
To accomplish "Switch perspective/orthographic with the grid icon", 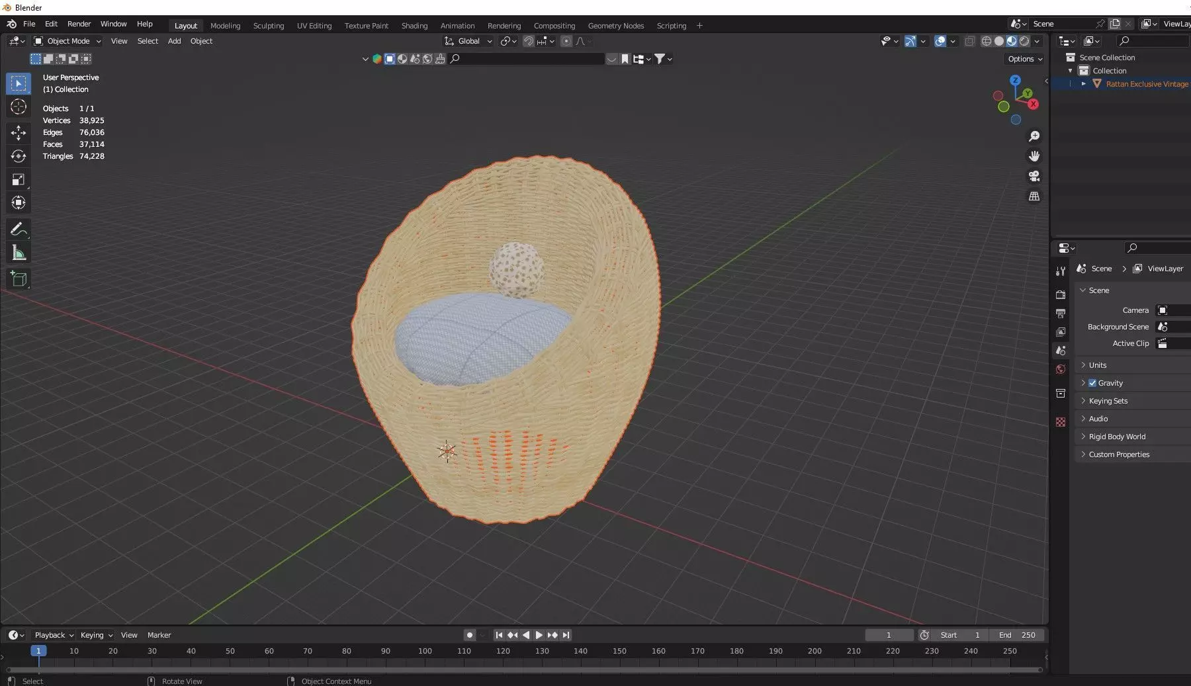I will tap(1034, 196).
